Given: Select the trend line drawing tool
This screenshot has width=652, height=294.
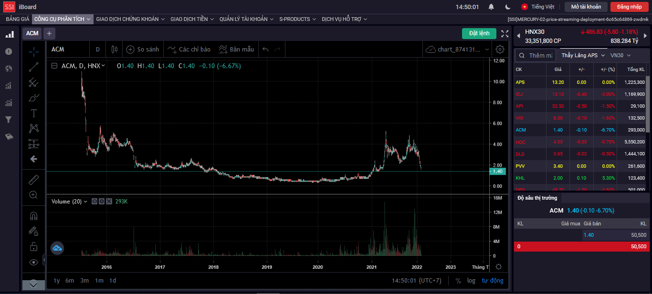Looking at the screenshot, I should [33, 67].
